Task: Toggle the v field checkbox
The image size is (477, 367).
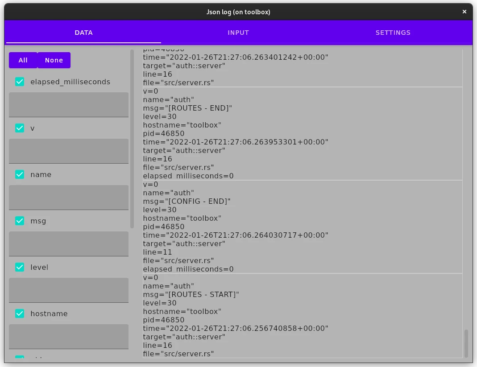Action: pyautogui.click(x=20, y=128)
